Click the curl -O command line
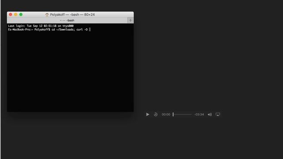The image size is (283, 159). pos(49,30)
